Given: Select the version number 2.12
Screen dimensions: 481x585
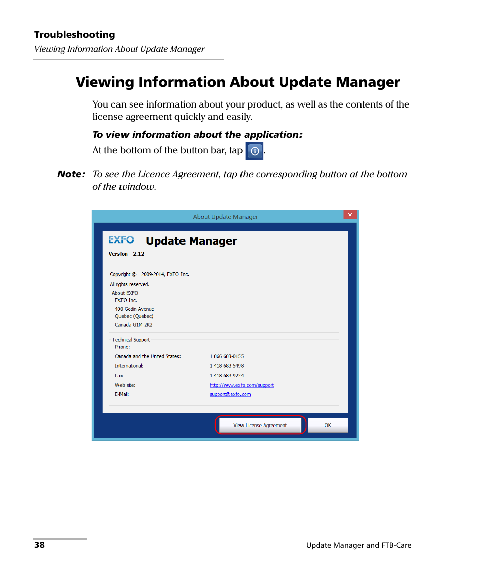Looking at the screenshot, I should [138, 254].
